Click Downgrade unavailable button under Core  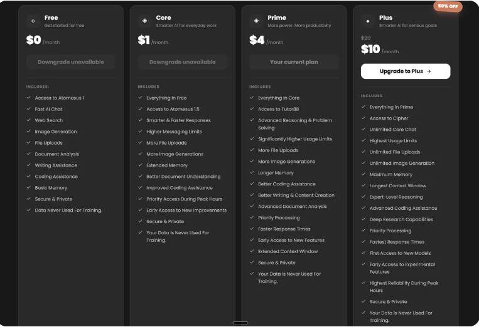tap(183, 62)
